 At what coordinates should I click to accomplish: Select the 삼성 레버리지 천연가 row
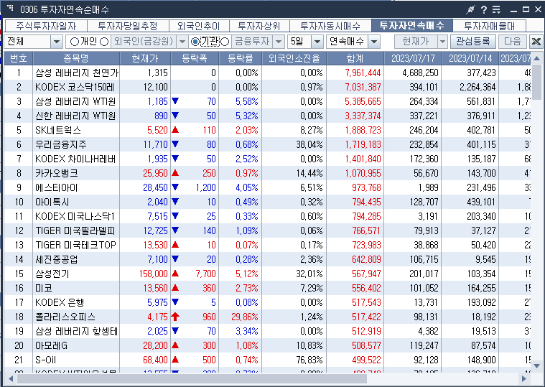tap(267, 73)
